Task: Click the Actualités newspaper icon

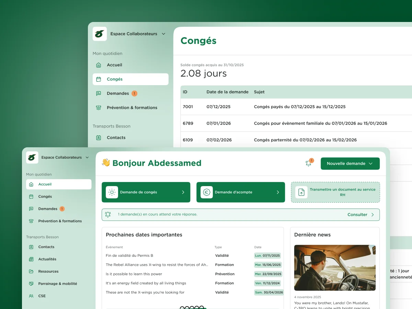Action: [31, 259]
